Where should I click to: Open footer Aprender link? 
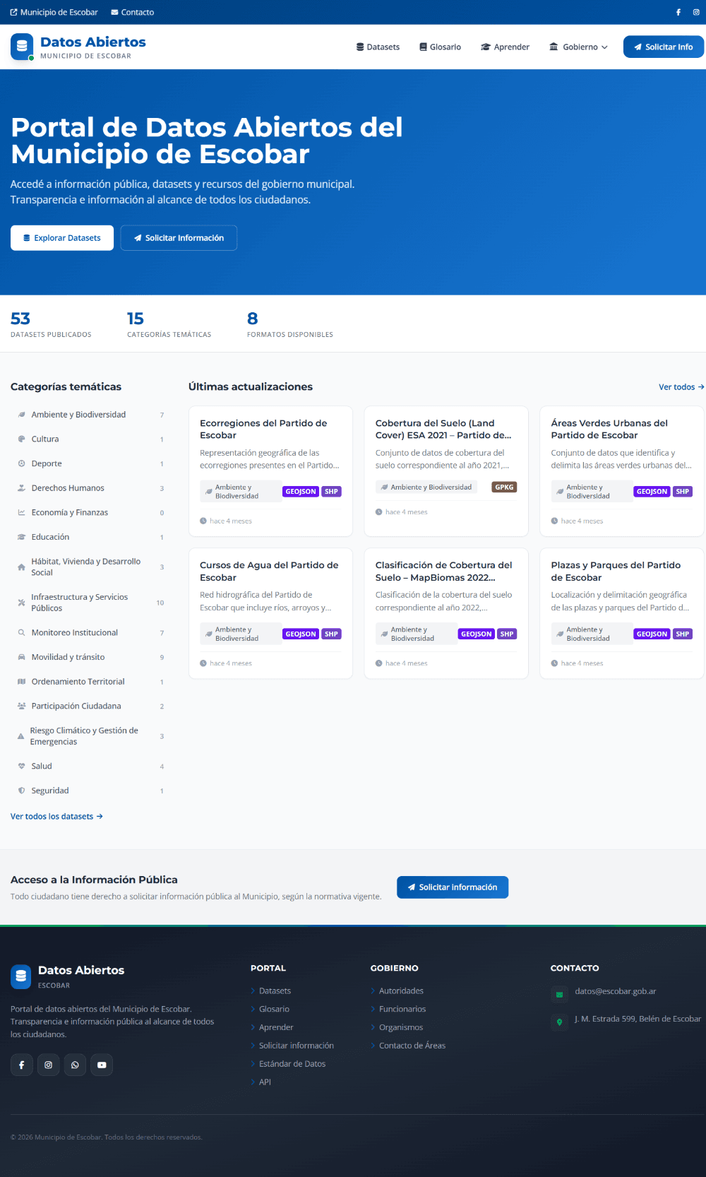tap(276, 1027)
